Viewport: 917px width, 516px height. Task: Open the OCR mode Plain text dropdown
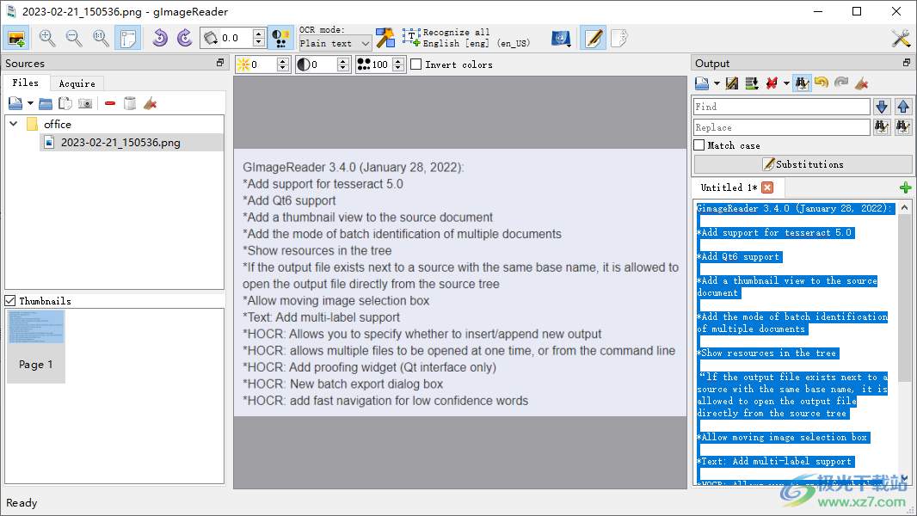coord(335,43)
